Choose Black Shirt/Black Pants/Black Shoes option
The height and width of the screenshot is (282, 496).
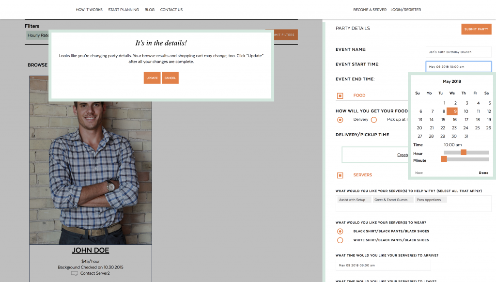pyautogui.click(x=340, y=231)
